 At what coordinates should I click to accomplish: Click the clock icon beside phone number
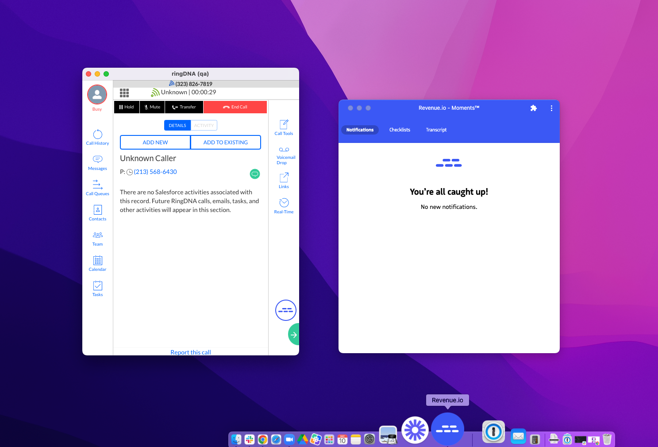point(130,172)
